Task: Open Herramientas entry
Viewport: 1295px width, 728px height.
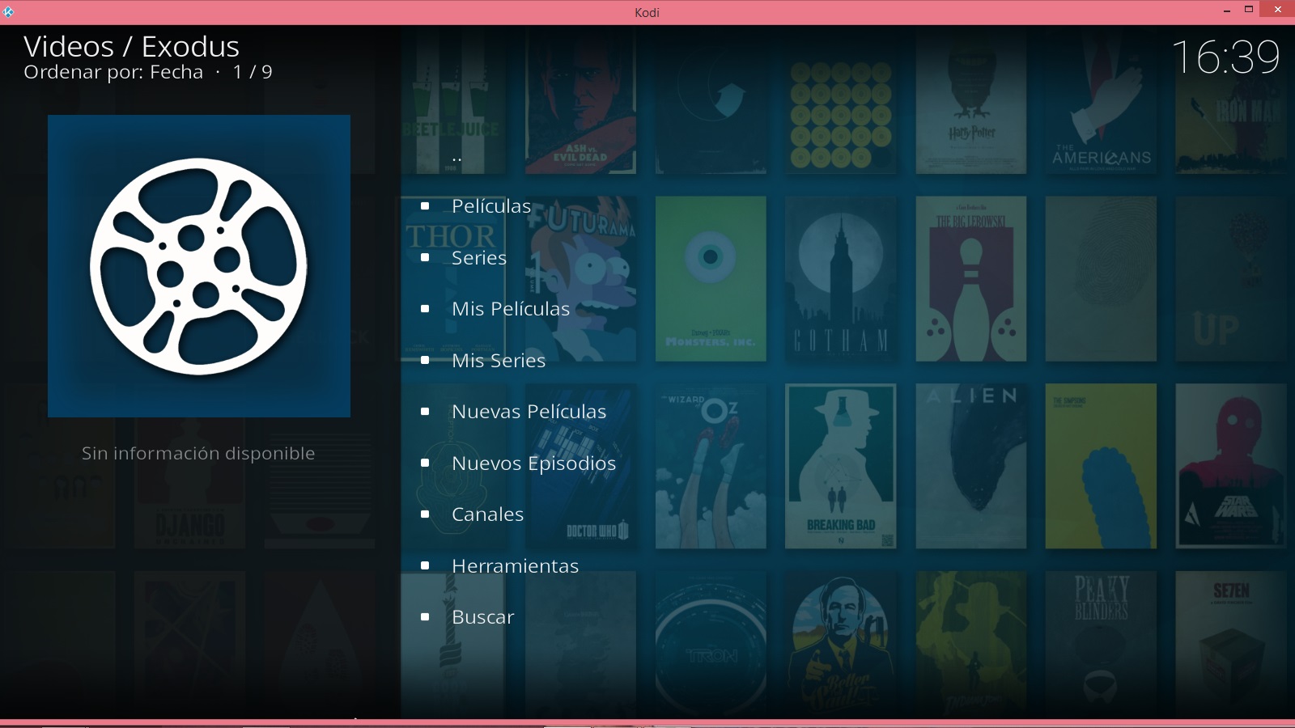Action: [x=516, y=566]
